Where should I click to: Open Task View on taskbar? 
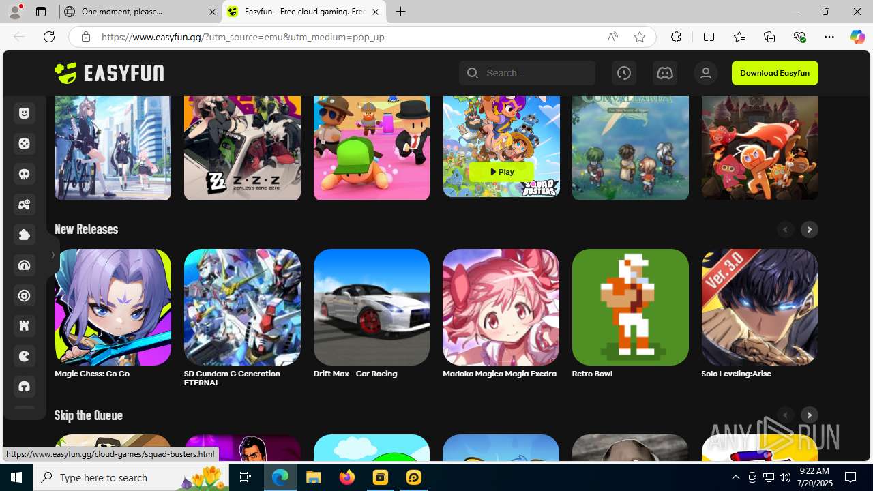[246, 477]
